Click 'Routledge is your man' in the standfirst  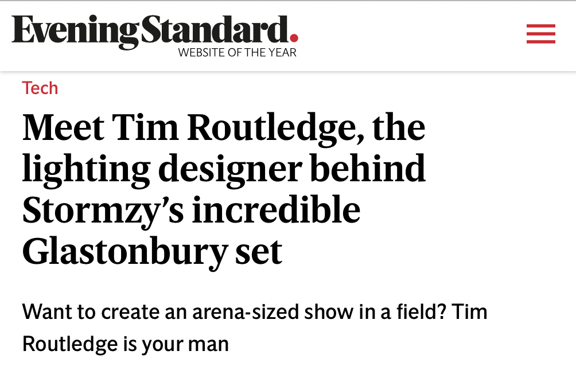click(125, 344)
